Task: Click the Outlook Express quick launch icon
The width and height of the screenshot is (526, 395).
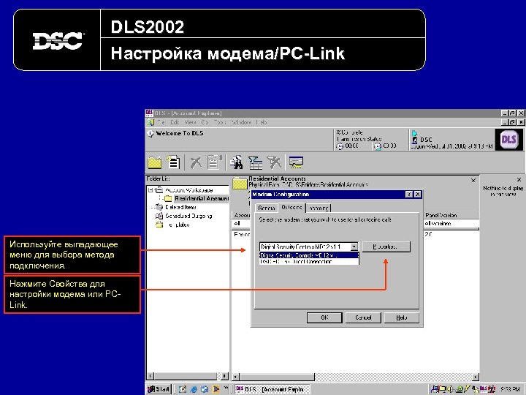Action: pos(205,389)
